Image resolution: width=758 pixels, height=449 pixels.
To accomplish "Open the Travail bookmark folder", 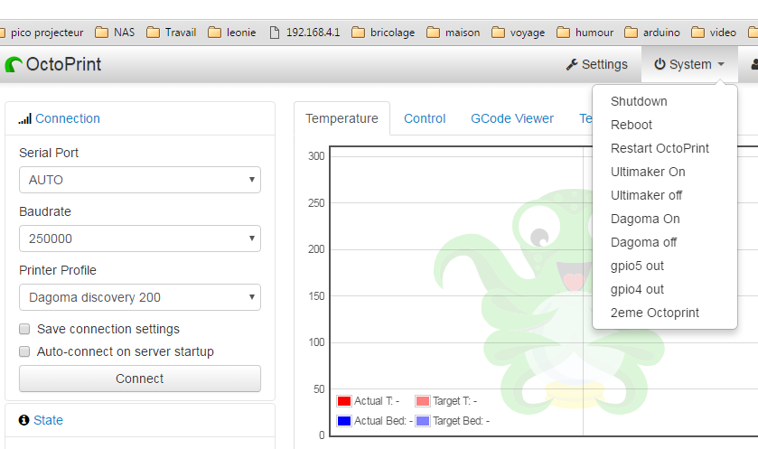I will tap(171, 33).
